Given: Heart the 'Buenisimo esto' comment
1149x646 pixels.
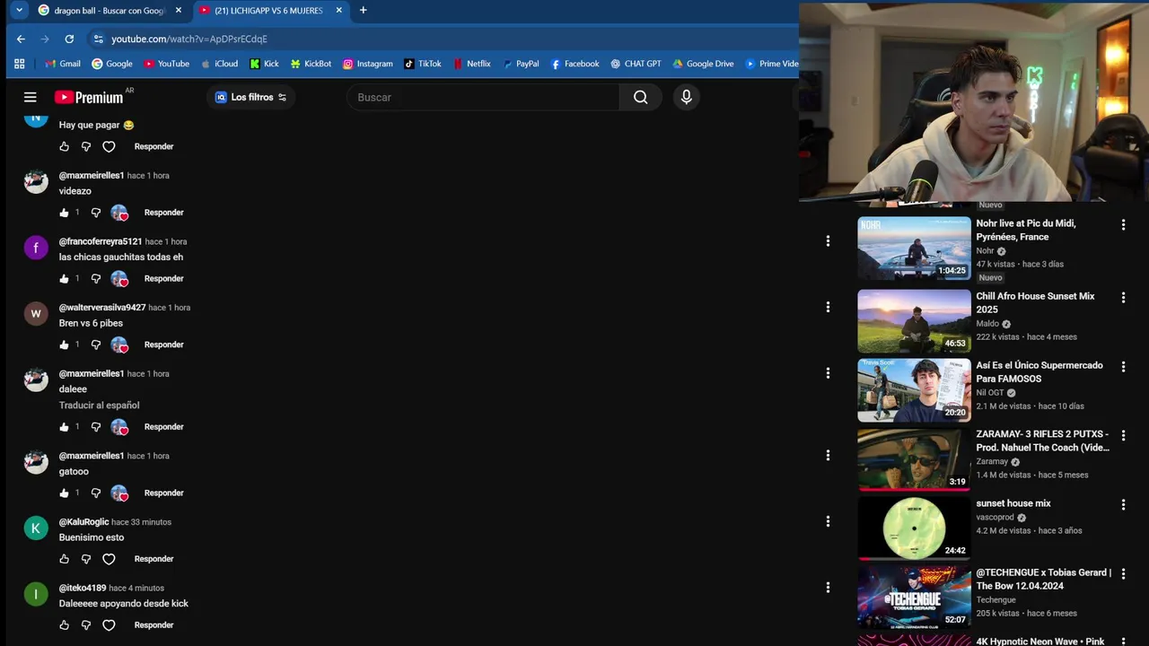Looking at the screenshot, I should (109, 559).
